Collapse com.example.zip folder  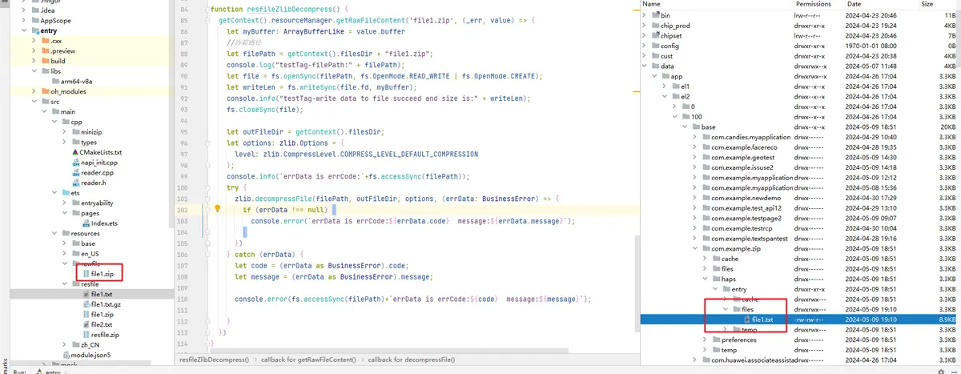point(695,248)
